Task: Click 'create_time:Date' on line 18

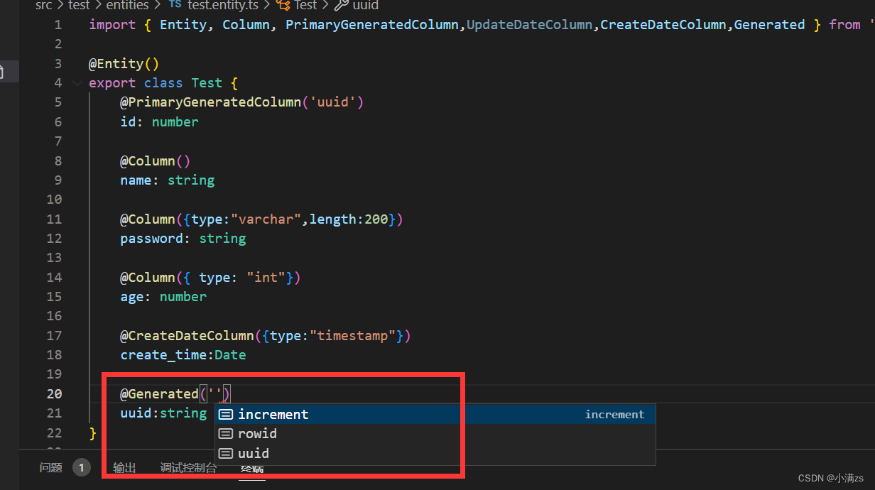Action: click(183, 355)
